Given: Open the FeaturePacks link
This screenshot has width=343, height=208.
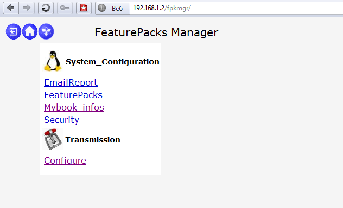Looking at the screenshot, I should click(73, 95).
